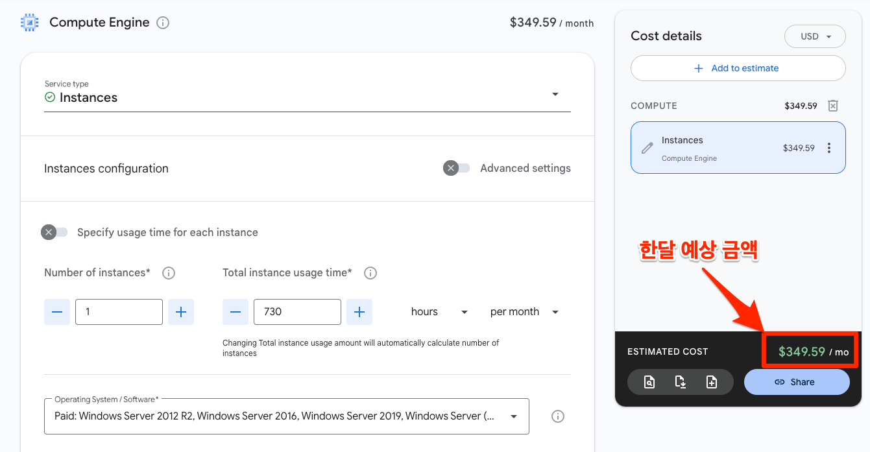This screenshot has width=870, height=452.
Task: Click pencil edit icon on Instances card
Action: pos(647,148)
